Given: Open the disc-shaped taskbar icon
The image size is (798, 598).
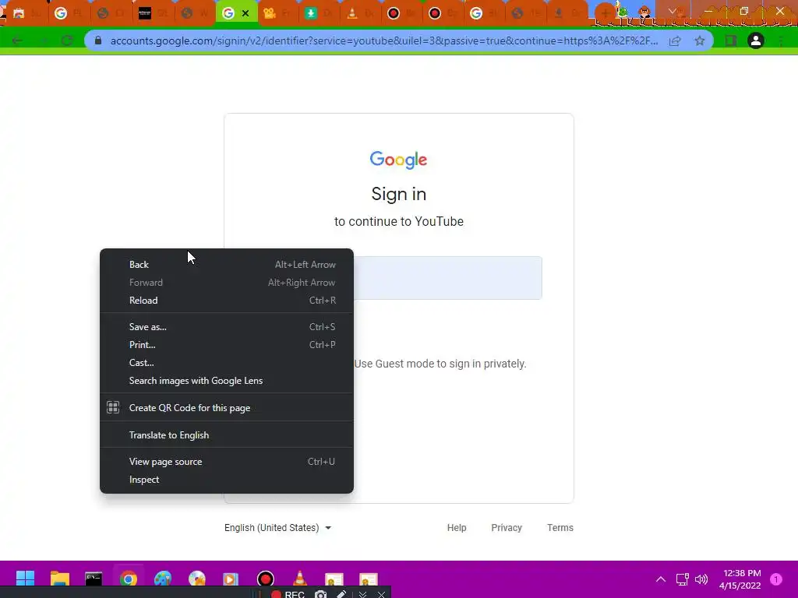Looking at the screenshot, I should pyautogui.click(x=197, y=579).
